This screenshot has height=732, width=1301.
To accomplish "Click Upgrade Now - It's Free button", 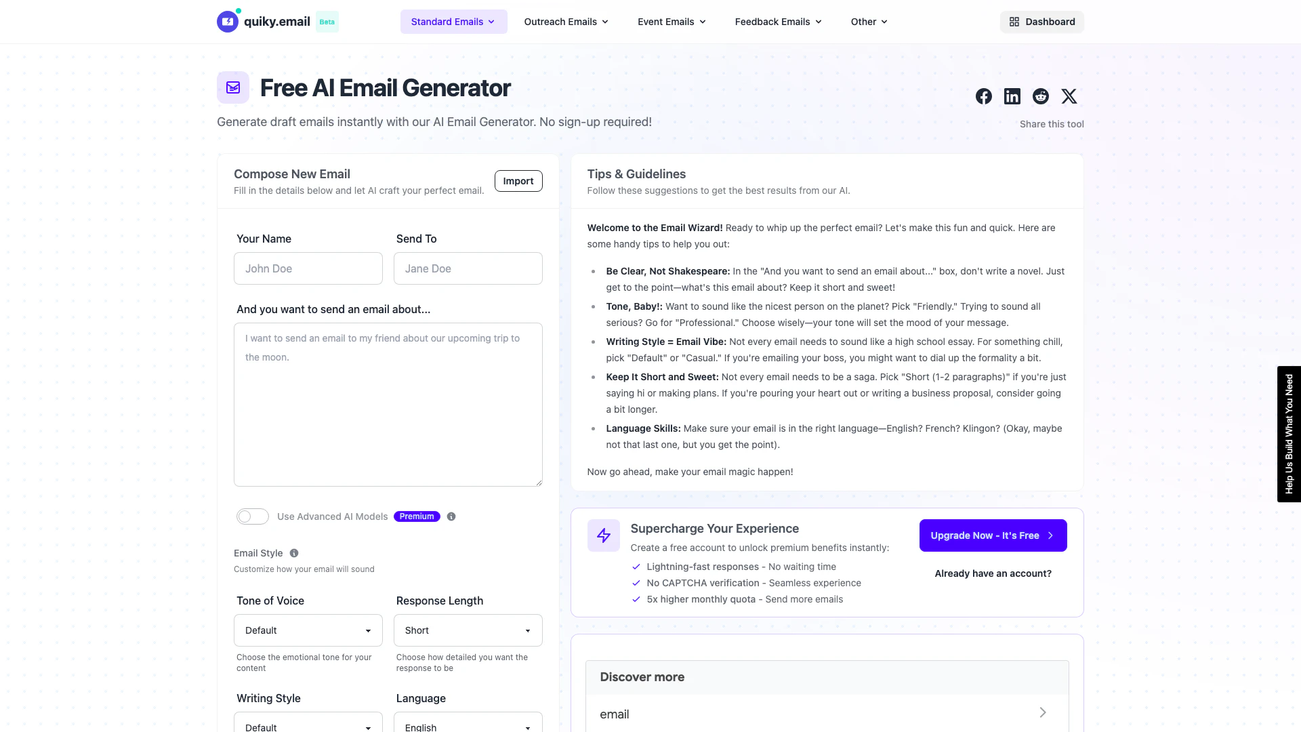I will [x=993, y=535].
